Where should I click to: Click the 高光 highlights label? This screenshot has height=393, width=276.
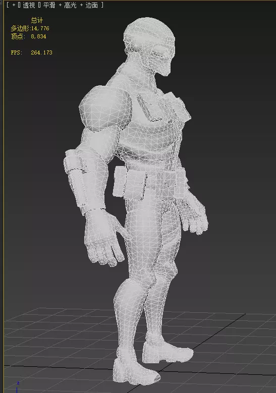70,5
